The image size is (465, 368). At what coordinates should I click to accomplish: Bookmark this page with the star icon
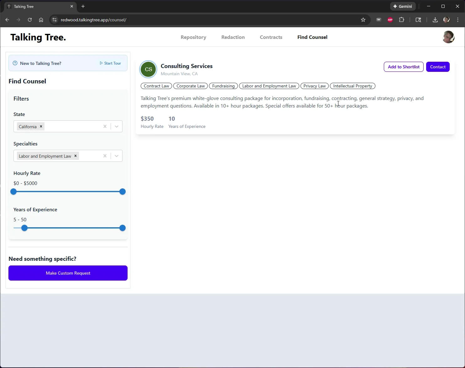[363, 20]
